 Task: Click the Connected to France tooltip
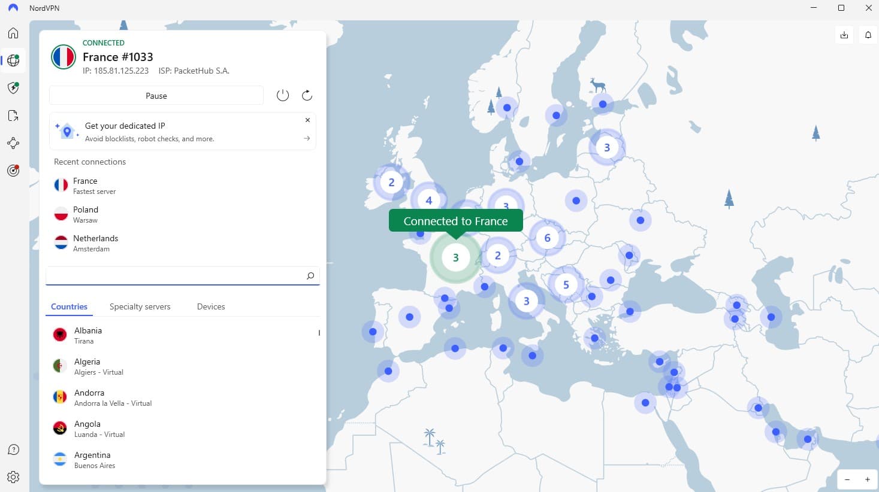455,221
